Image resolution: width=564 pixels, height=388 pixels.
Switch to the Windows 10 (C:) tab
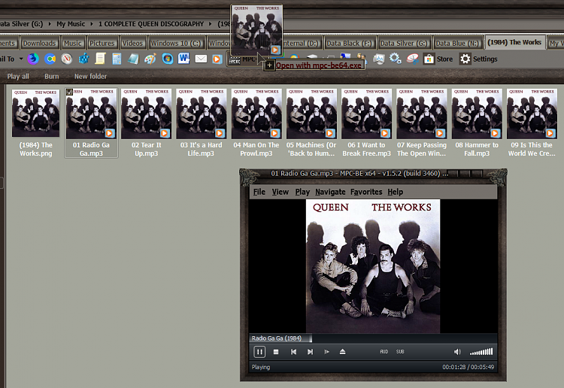176,43
